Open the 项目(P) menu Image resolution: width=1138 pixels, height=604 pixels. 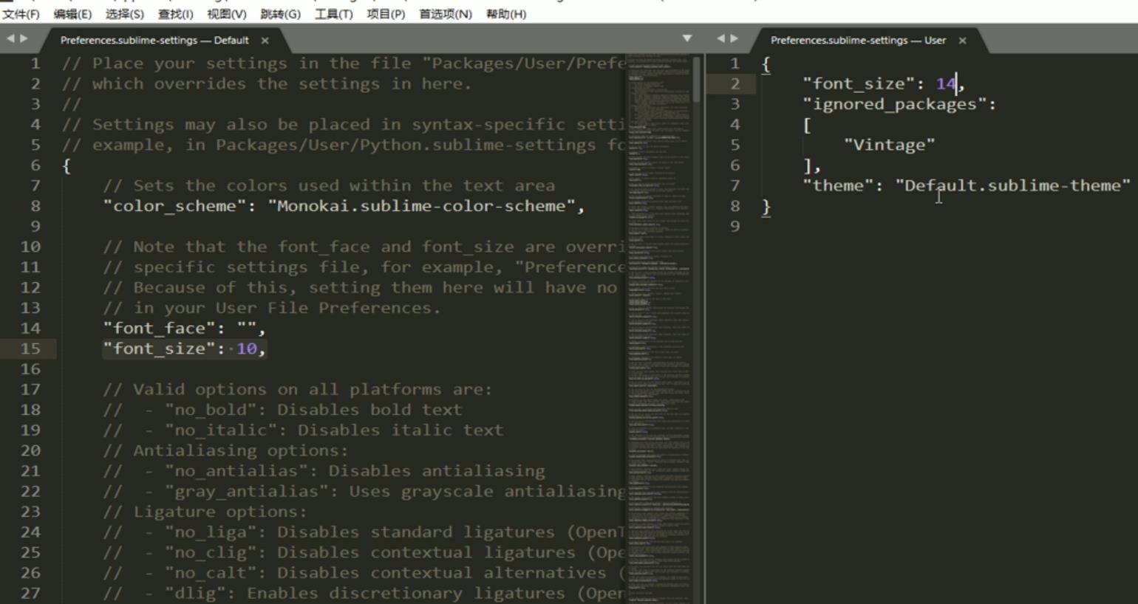pyautogui.click(x=386, y=14)
